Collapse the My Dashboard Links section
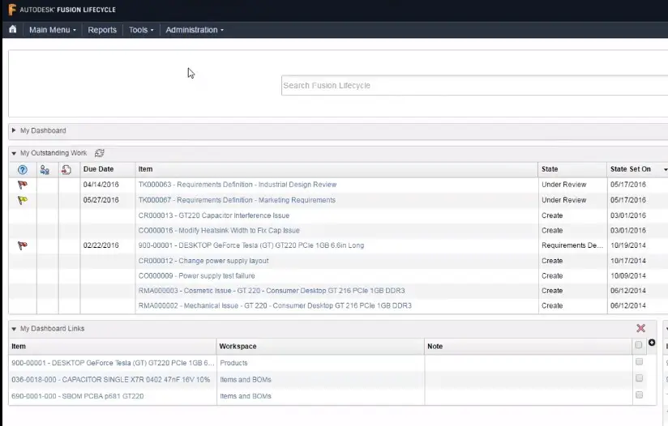The image size is (668, 426). click(14, 329)
